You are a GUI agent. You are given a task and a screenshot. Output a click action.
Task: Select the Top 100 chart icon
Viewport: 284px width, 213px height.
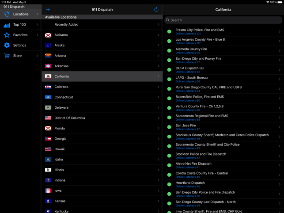point(7,25)
